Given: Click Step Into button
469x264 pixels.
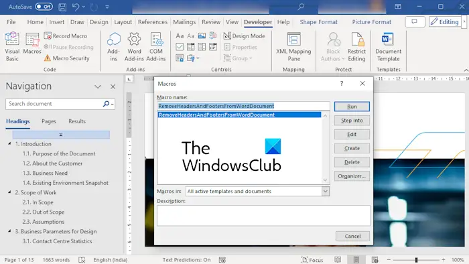Looking at the screenshot, I should tap(352, 121).
